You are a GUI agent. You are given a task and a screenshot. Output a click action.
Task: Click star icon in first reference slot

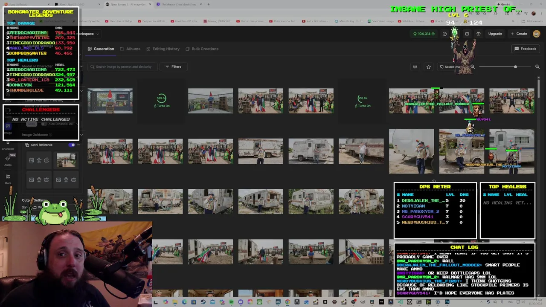pyautogui.click(x=39, y=160)
